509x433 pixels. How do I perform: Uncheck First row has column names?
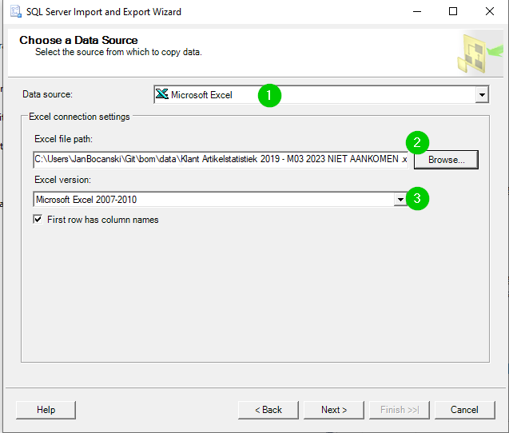click(x=38, y=220)
